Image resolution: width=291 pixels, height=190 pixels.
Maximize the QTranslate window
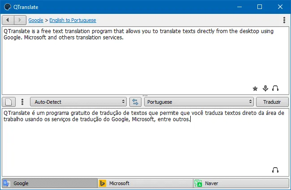(x=260, y=7)
